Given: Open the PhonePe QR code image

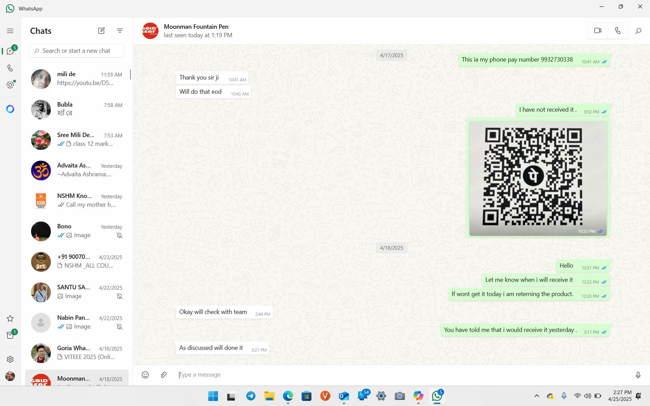Looking at the screenshot, I should click(x=538, y=178).
